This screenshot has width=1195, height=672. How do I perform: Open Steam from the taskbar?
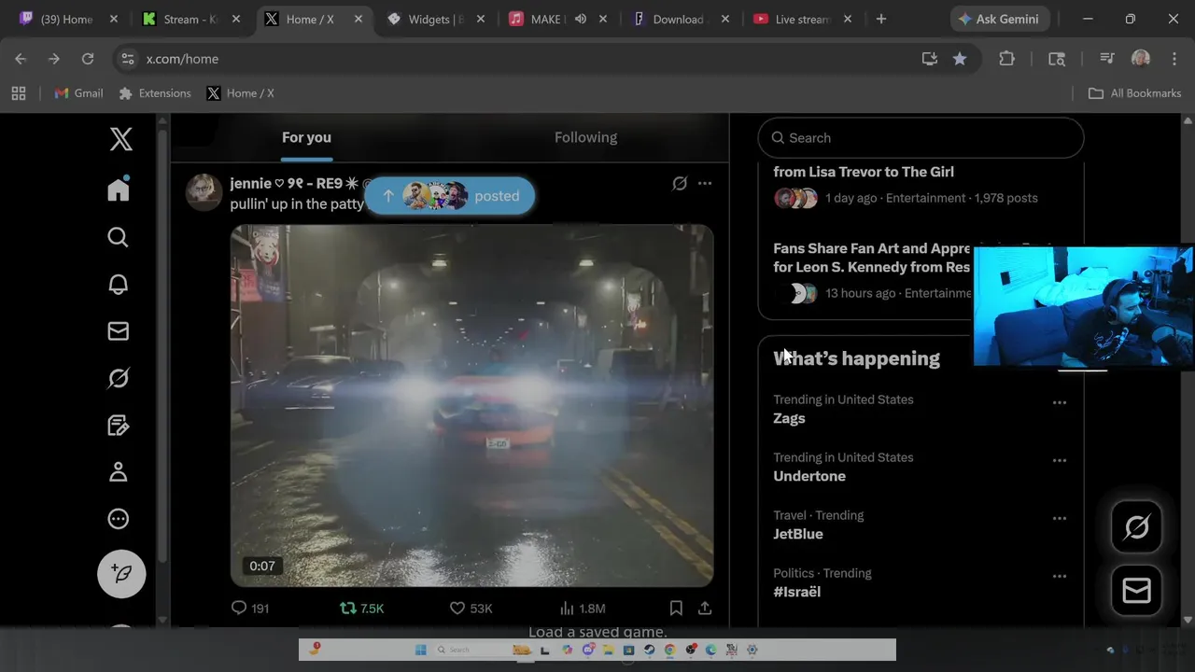click(x=649, y=650)
